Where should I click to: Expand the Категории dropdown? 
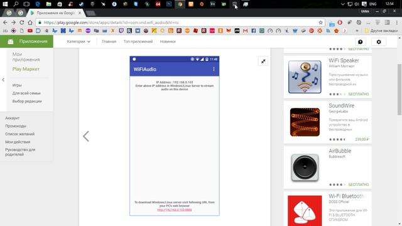click(x=79, y=41)
